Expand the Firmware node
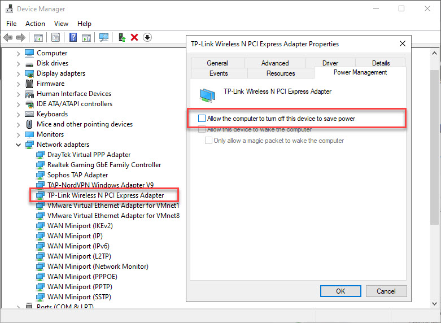The width and height of the screenshot is (441, 323). (18, 84)
